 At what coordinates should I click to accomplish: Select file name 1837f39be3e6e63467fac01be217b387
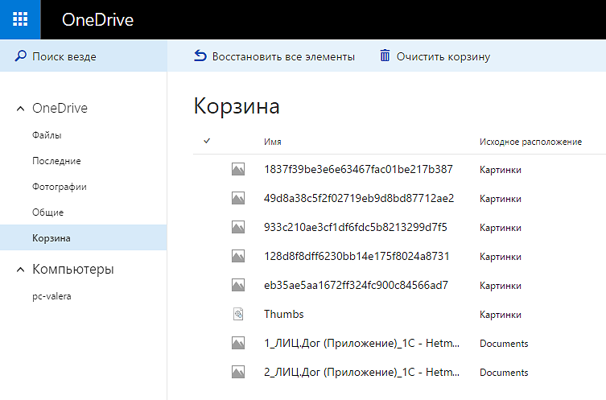358,169
